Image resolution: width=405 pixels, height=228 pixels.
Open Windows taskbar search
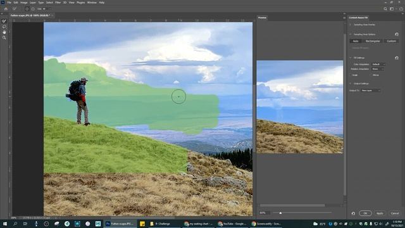pyautogui.click(x=15, y=224)
